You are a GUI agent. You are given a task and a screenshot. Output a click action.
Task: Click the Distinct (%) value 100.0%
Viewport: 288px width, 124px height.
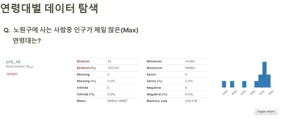coord(113,68)
